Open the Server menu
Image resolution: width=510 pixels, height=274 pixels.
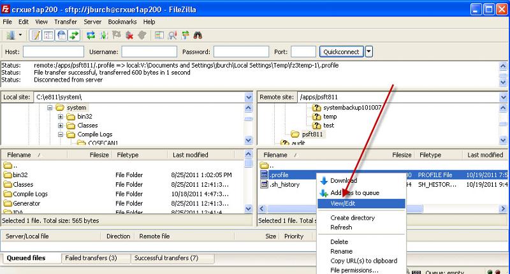click(x=92, y=22)
